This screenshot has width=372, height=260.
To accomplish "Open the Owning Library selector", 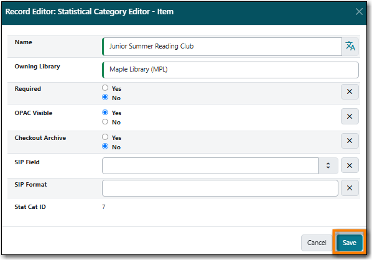I will tap(230, 70).
